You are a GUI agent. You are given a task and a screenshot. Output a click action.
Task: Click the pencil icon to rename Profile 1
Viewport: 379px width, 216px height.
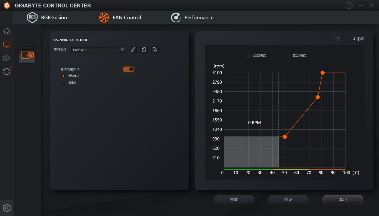pyautogui.click(x=133, y=49)
